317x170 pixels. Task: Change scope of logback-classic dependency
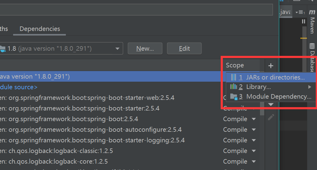240,151
